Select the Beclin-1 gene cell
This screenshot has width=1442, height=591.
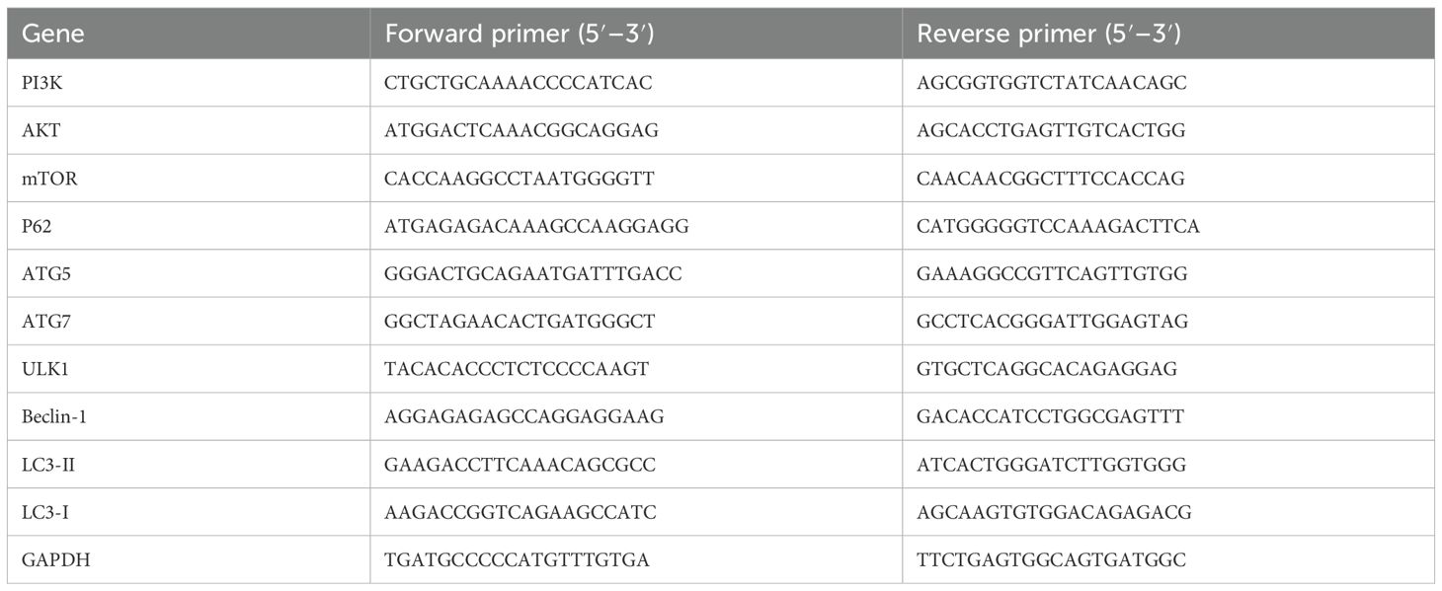(53, 416)
